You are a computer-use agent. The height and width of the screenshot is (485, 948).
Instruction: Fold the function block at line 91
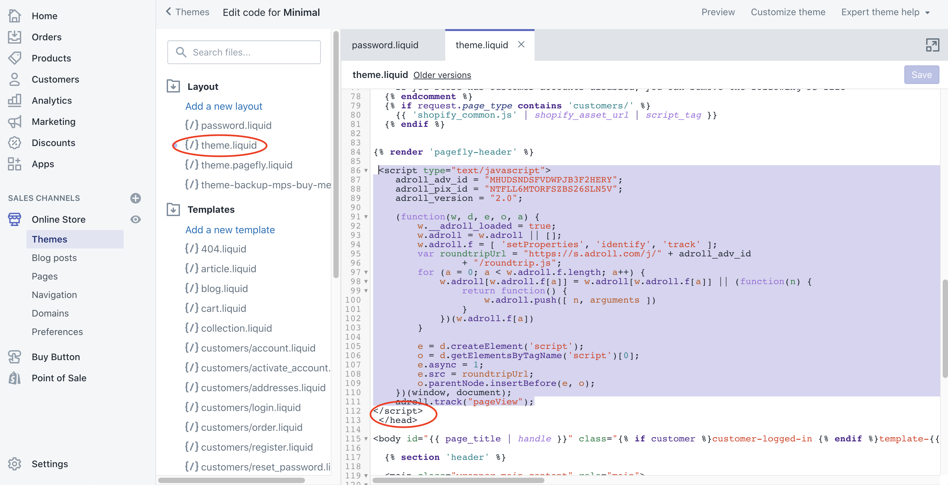pyautogui.click(x=366, y=217)
